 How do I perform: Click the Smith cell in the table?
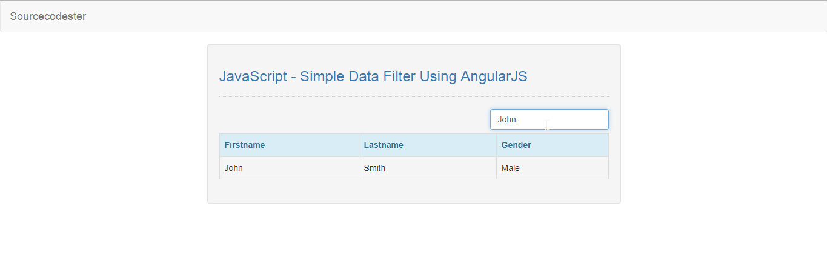pyautogui.click(x=428, y=168)
